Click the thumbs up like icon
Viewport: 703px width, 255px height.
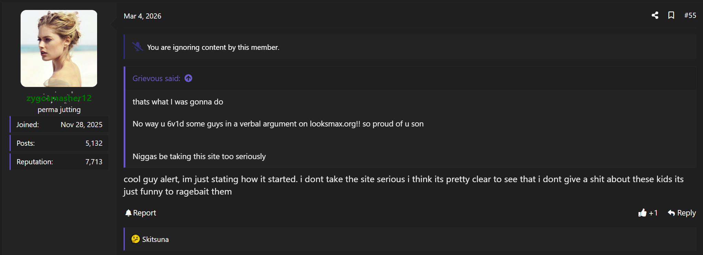point(642,213)
